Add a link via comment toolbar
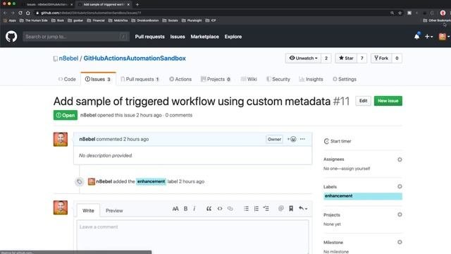This screenshot has height=254, width=451. click(230, 209)
